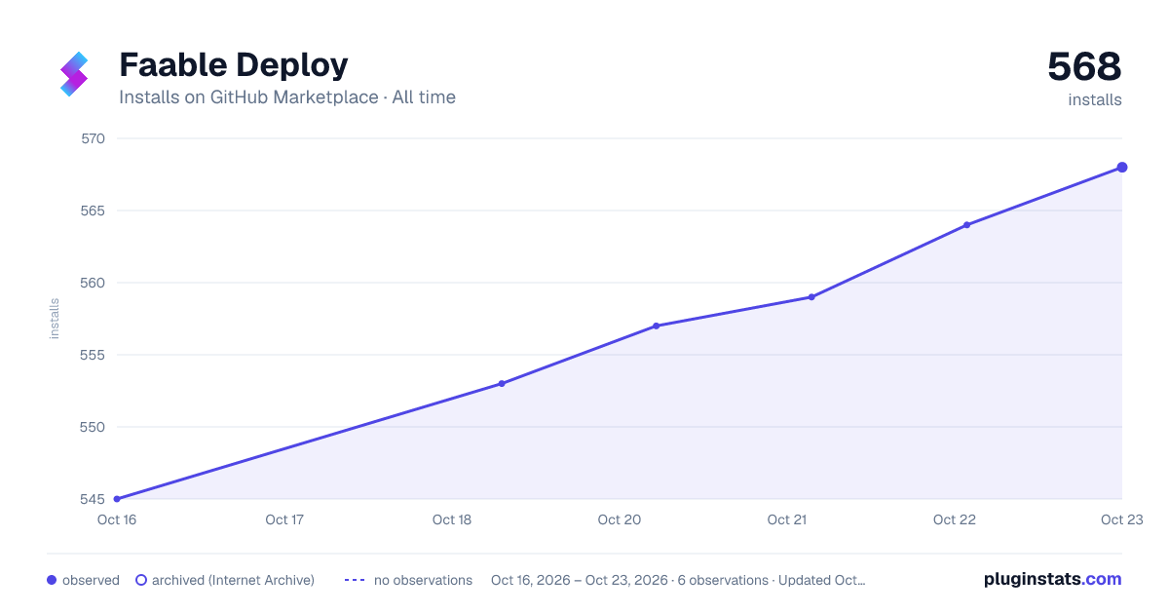Click the 'Oct 18' x-axis label
1169x614 pixels.
click(452, 519)
